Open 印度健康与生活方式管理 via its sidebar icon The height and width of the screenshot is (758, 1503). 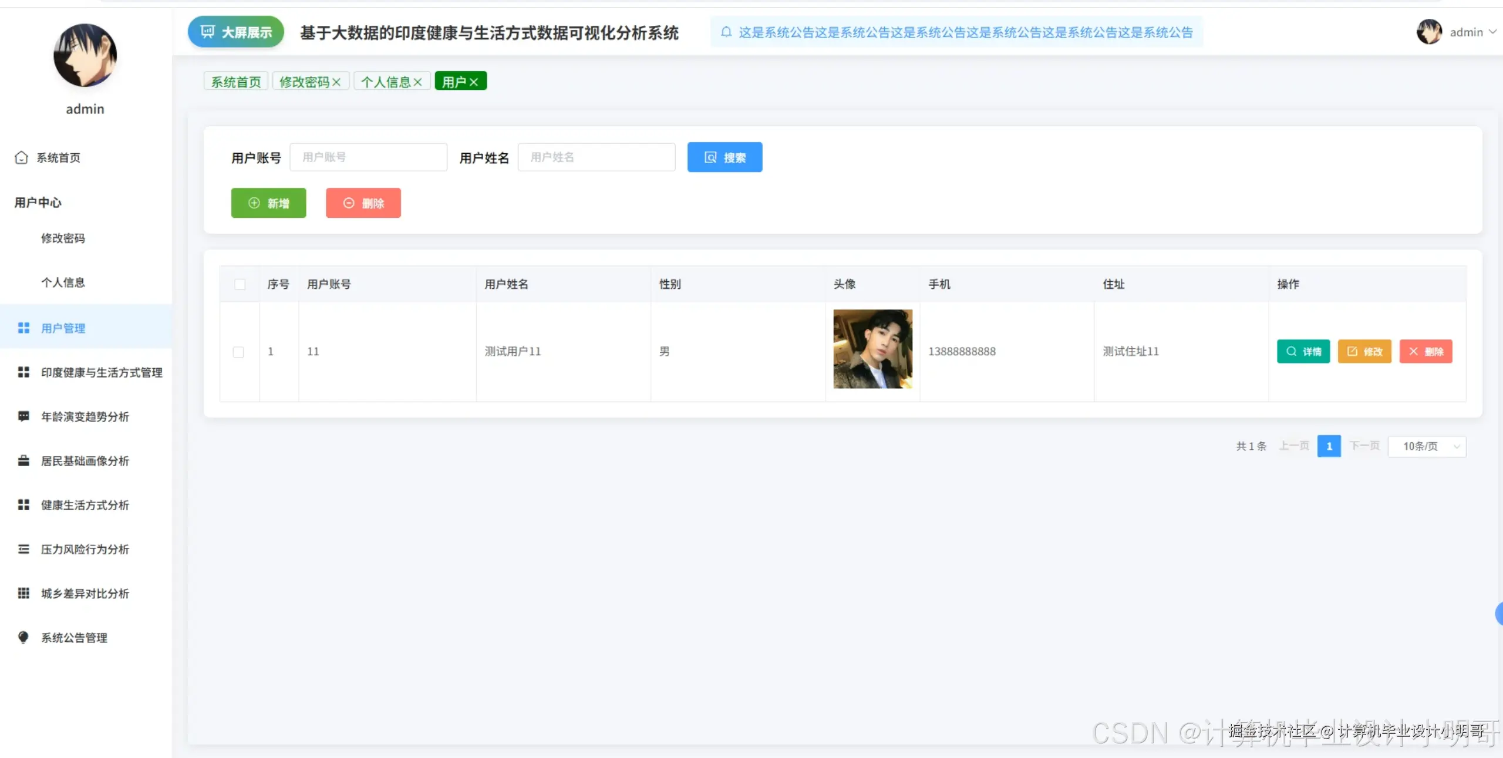(x=23, y=372)
